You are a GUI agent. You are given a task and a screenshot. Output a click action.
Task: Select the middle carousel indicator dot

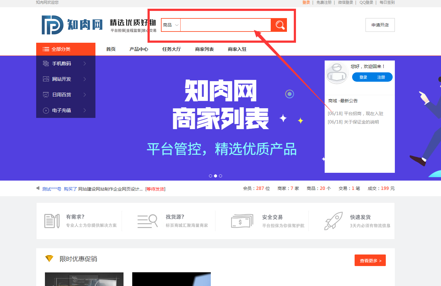(x=216, y=176)
